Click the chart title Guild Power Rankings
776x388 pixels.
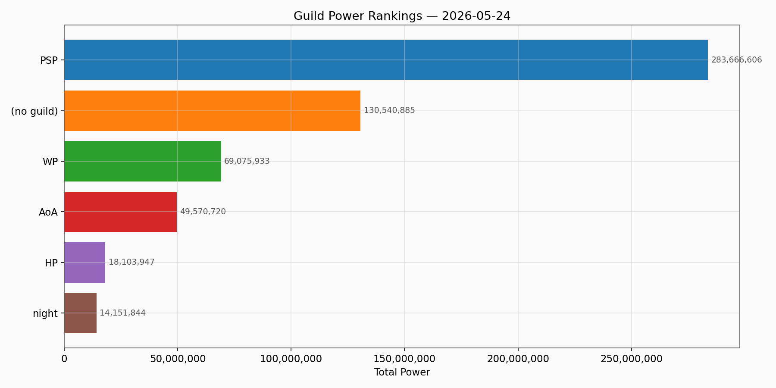pos(402,16)
